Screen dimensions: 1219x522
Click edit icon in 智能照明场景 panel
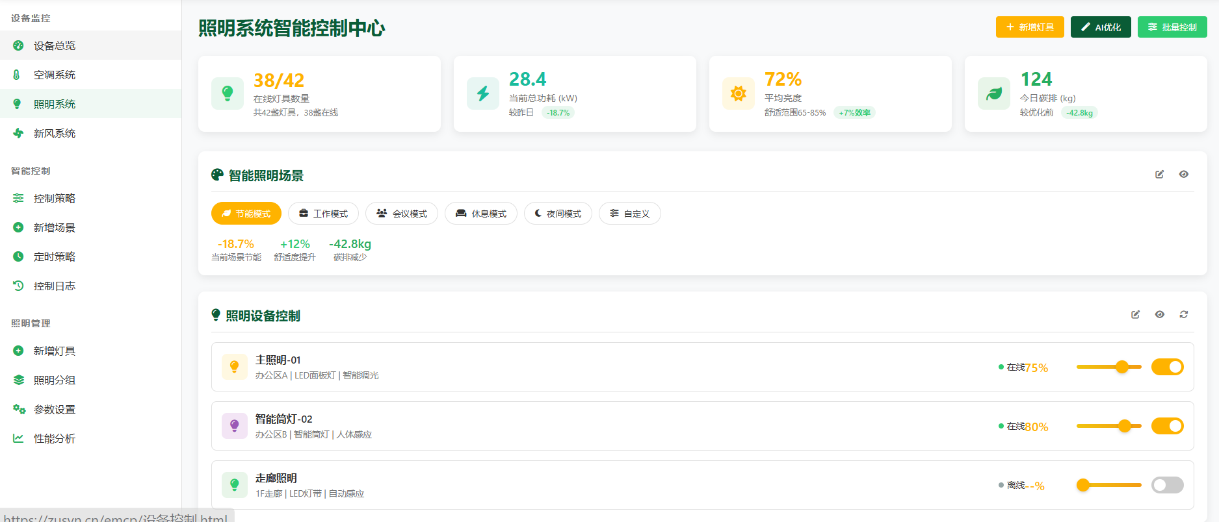[x=1159, y=174]
